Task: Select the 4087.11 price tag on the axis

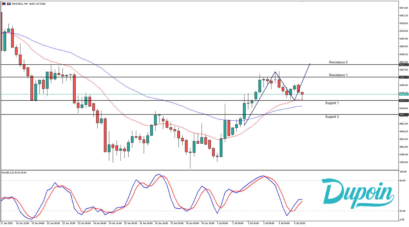Action: [403, 115]
